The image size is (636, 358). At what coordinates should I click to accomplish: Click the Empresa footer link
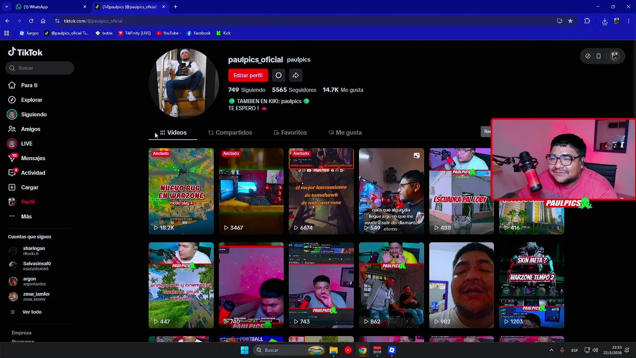click(21, 333)
